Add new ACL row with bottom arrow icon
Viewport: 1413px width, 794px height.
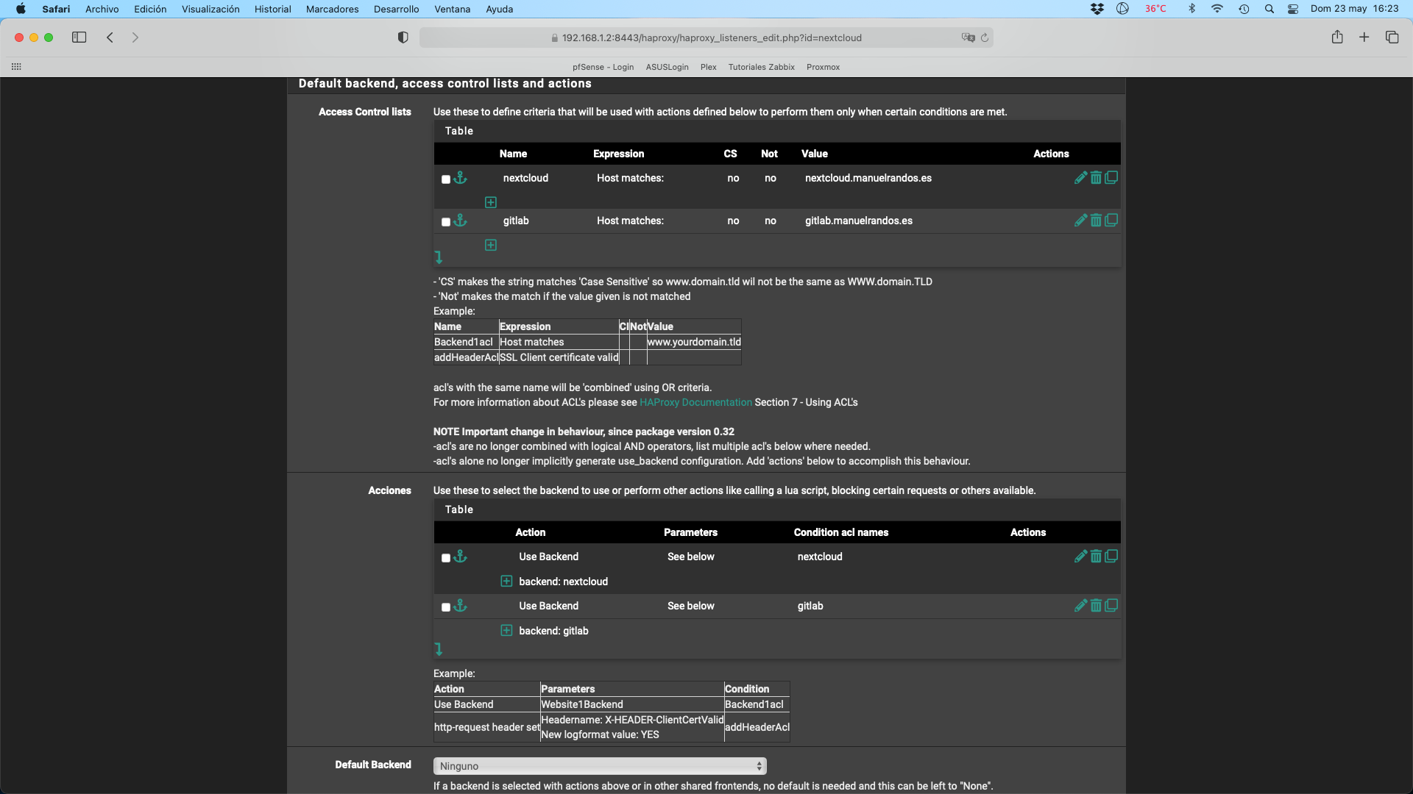[439, 257]
